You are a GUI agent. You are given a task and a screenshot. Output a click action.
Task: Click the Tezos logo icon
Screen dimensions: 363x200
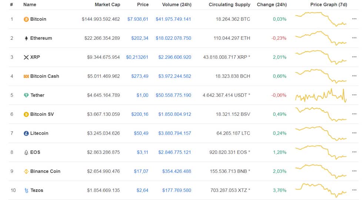[26, 190]
